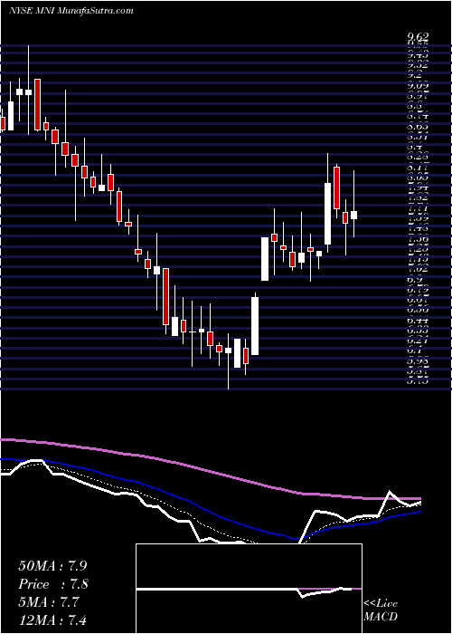Select the "9.62" top price axis label
This screenshot has height=634, width=452.
tap(418, 37)
